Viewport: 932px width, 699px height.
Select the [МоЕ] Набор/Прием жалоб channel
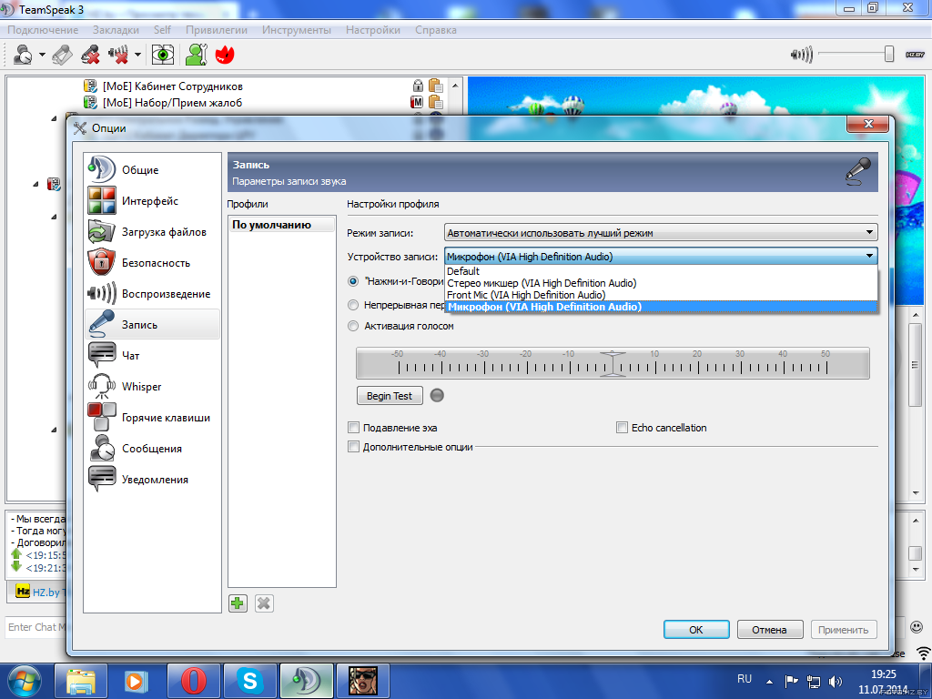[172, 103]
